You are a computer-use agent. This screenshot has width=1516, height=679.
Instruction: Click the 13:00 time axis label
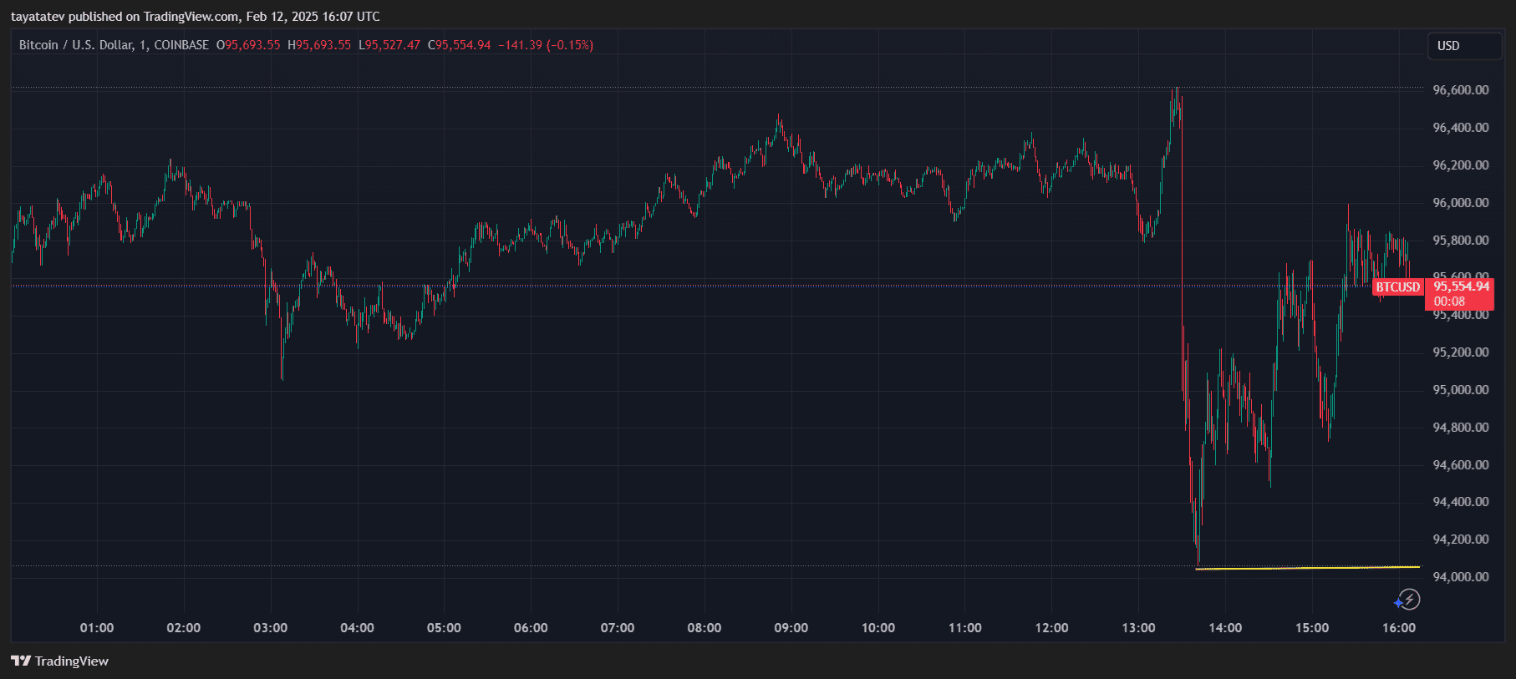[x=1138, y=628]
